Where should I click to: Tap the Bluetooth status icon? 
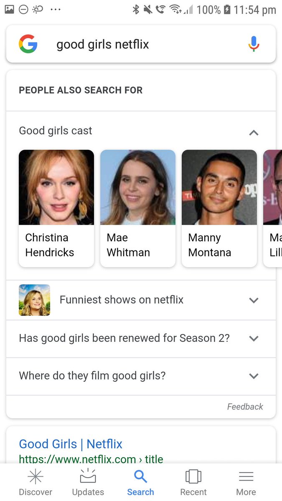(136, 9)
